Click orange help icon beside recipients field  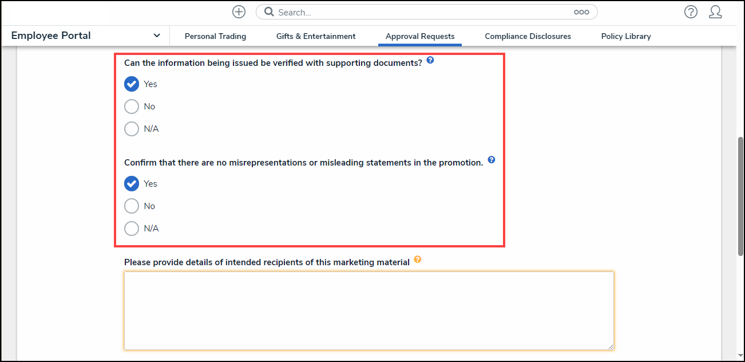pyautogui.click(x=418, y=259)
